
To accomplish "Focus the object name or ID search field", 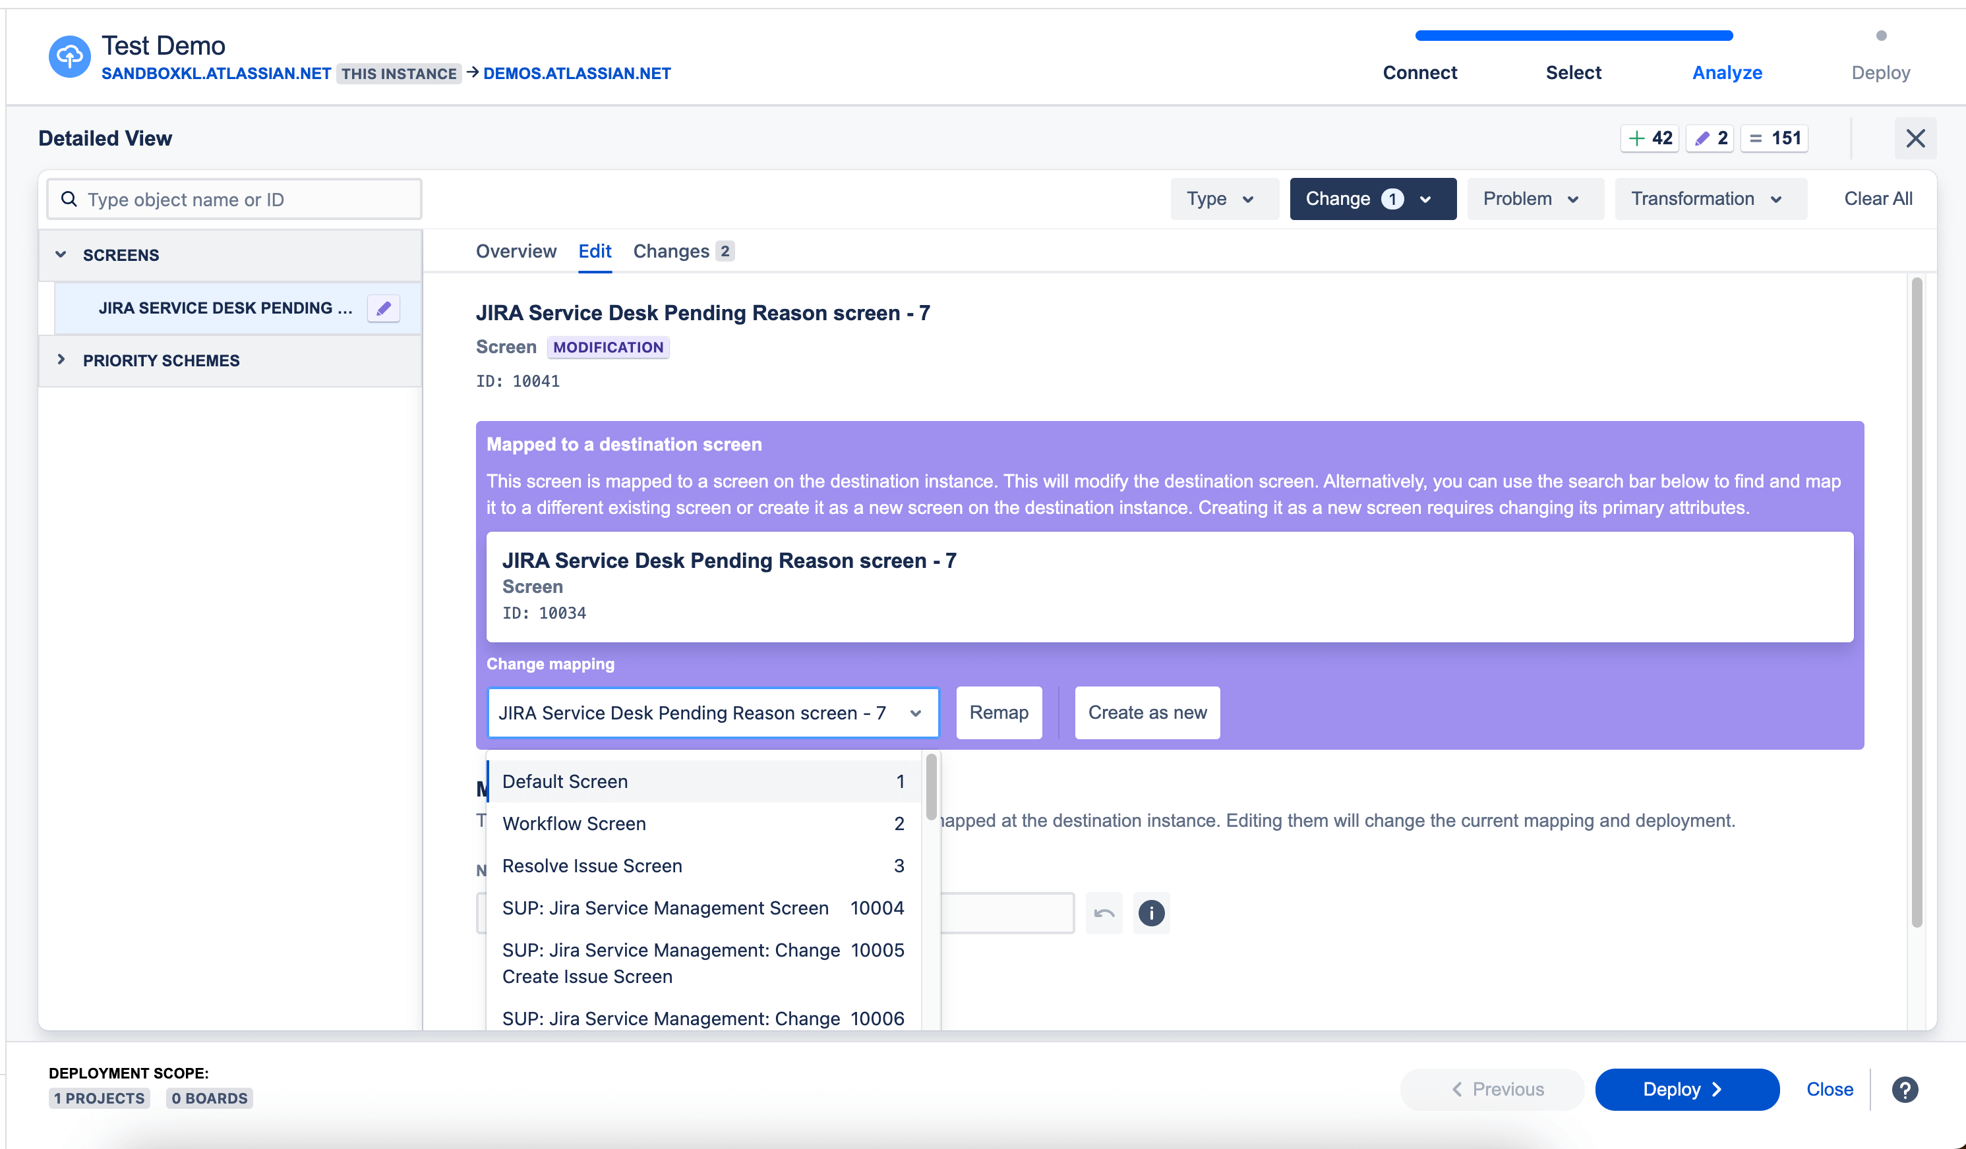I will coord(234,200).
